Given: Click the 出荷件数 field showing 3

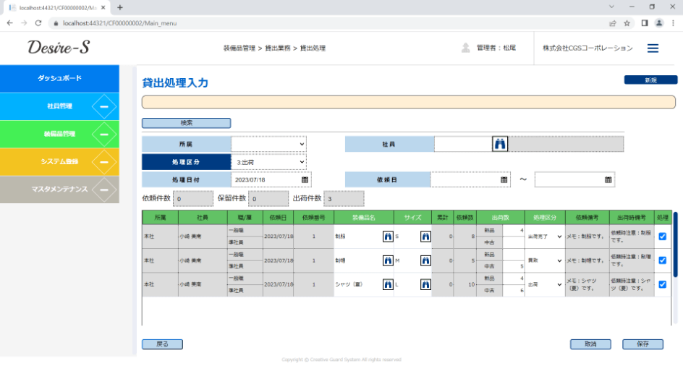Looking at the screenshot, I should point(344,199).
